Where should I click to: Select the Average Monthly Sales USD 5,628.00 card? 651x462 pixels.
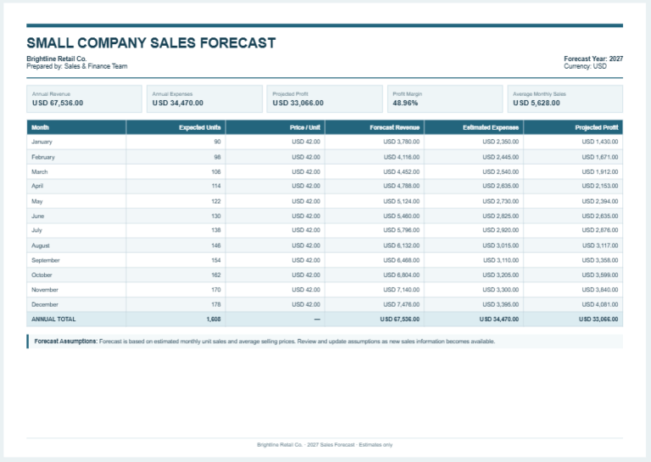(x=565, y=99)
